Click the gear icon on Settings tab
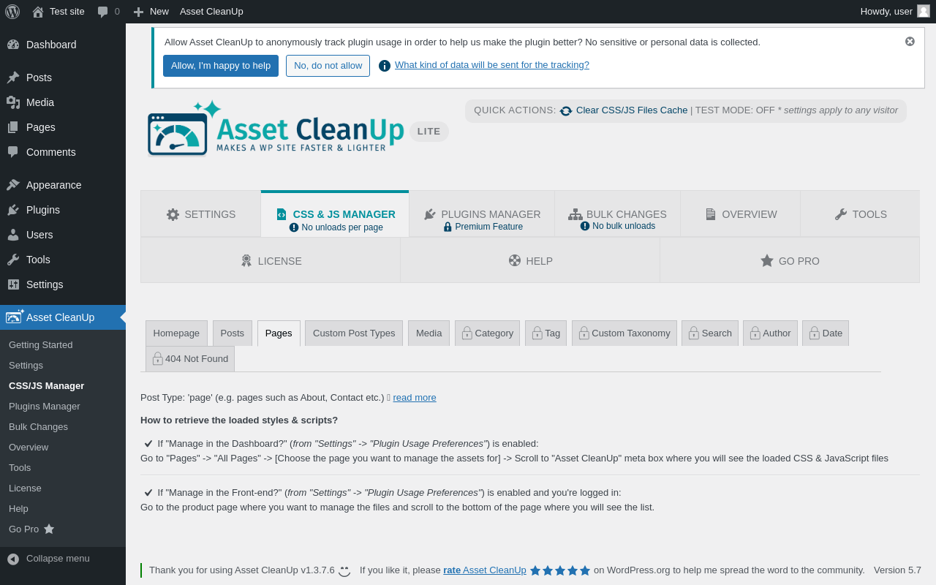The width and height of the screenshot is (936, 585). (x=173, y=214)
